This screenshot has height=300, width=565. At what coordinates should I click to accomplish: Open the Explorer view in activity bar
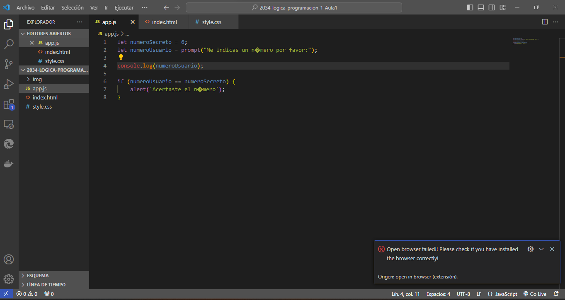(x=9, y=24)
